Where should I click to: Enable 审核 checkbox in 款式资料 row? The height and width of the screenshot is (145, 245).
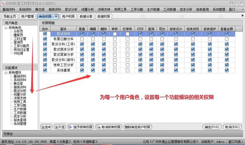click(115, 34)
